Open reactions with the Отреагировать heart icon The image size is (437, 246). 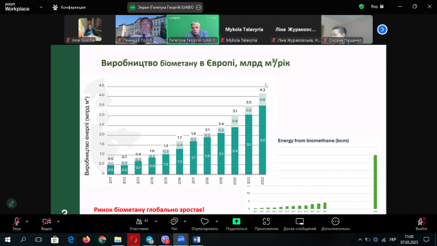tap(205, 224)
